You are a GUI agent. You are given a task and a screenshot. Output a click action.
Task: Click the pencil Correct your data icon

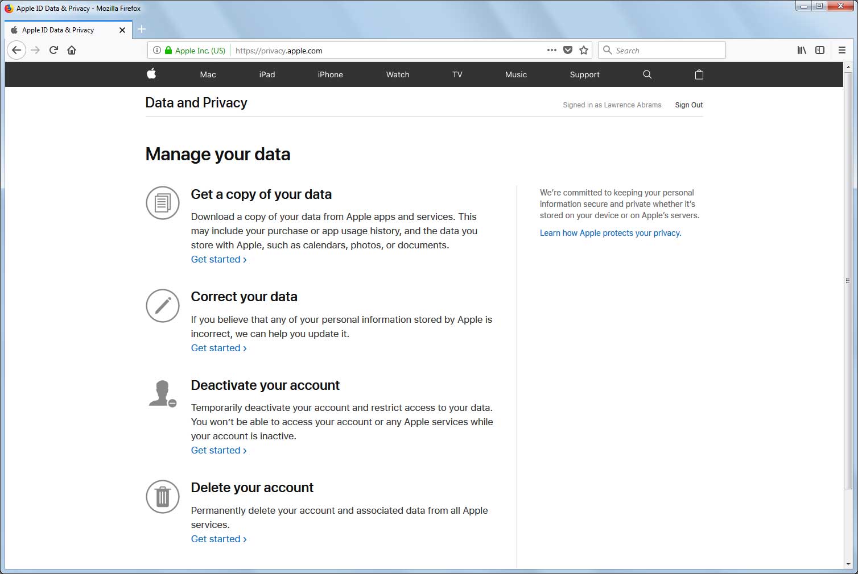[x=163, y=305]
